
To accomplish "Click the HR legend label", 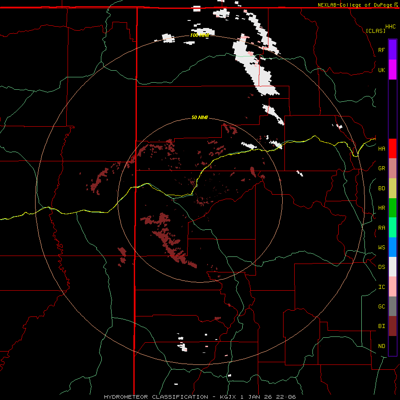I will point(381,208).
